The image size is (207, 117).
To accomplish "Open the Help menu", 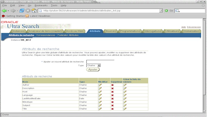I will tap(64, 5).
